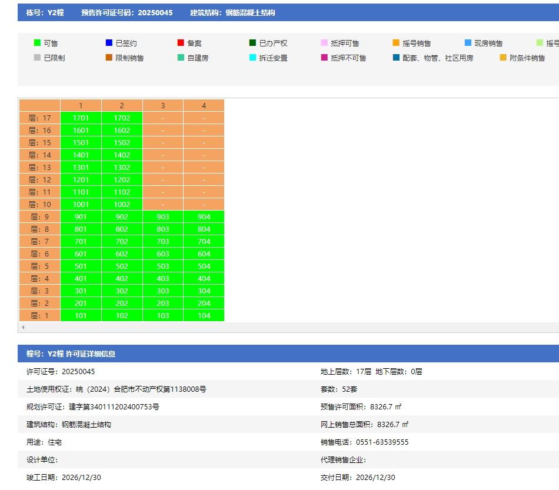The width and height of the screenshot is (559, 490).
Task: Click the green 可售 legend swatch
Action: pyautogui.click(x=37, y=43)
